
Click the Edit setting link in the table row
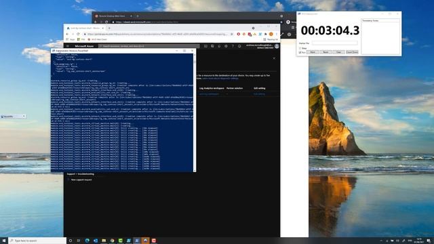coord(259,94)
